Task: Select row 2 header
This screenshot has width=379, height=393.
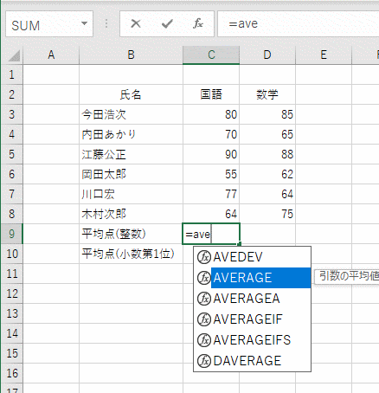Action: click(x=12, y=94)
